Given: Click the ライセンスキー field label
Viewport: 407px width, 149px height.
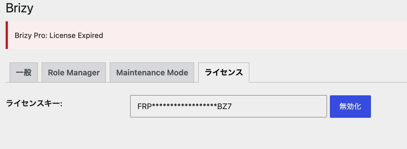Looking at the screenshot, I should pyautogui.click(x=34, y=103).
